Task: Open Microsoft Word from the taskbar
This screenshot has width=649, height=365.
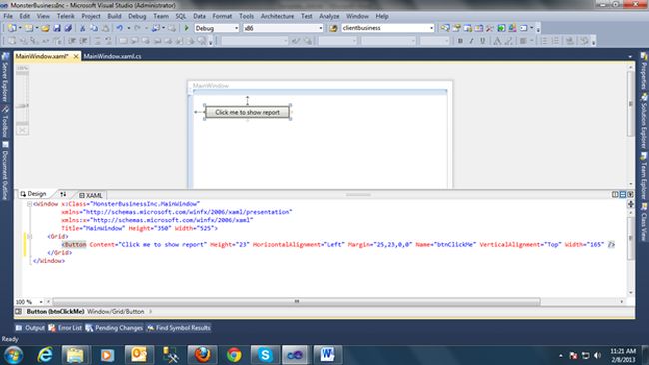Action: [327, 355]
